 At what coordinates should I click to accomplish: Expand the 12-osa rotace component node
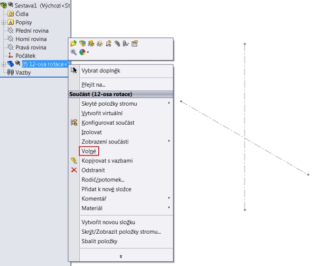(4, 65)
